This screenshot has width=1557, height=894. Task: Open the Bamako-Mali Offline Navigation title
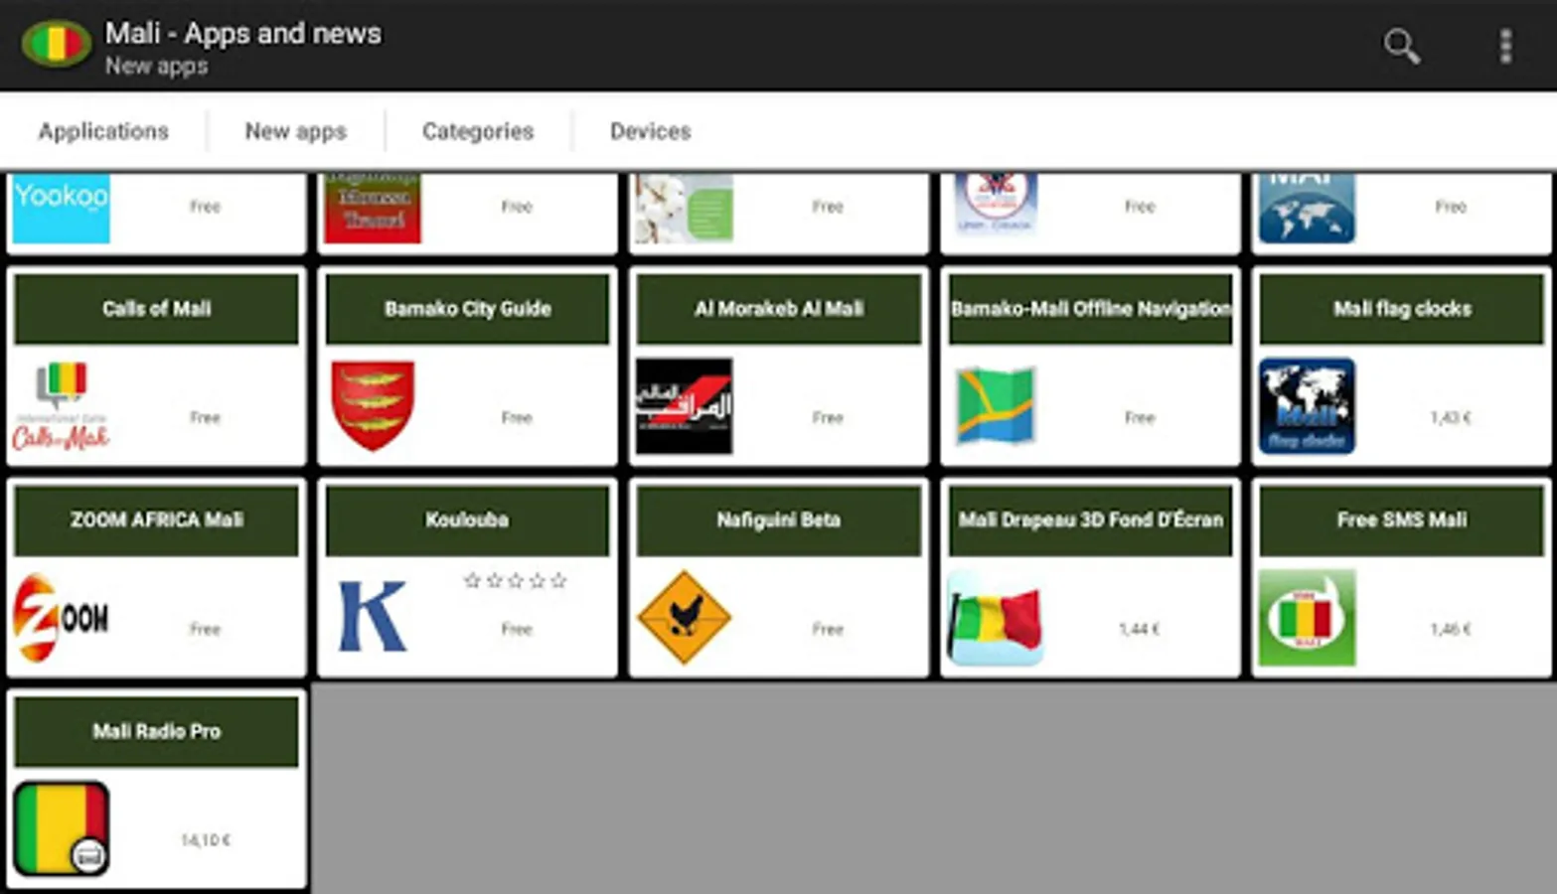[1090, 308]
